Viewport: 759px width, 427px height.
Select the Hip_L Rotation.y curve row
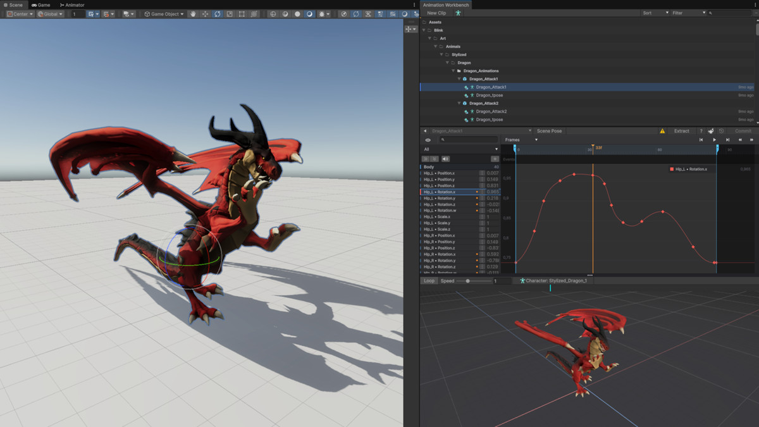point(459,198)
